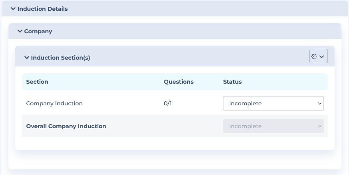Open Company Induction status dropdown

tap(273, 103)
